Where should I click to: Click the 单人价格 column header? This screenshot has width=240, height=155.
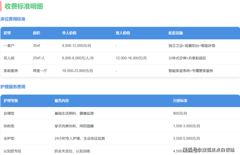69,33
